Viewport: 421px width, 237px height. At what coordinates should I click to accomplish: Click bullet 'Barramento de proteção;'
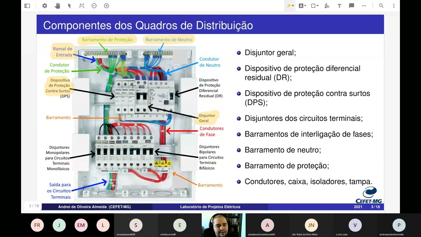[x=287, y=166]
